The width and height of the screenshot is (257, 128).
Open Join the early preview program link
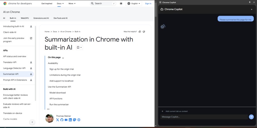[x=14, y=40]
